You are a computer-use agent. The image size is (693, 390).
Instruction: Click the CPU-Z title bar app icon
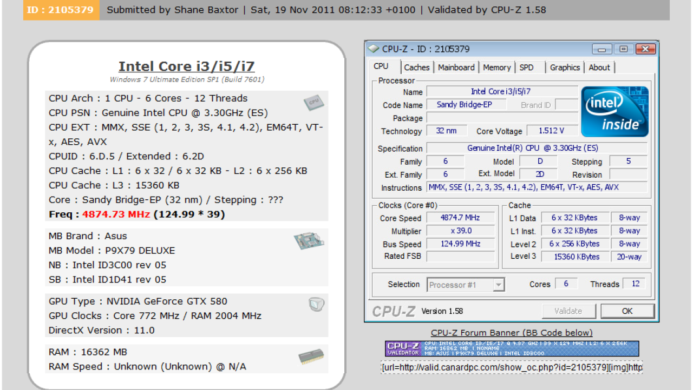373,49
